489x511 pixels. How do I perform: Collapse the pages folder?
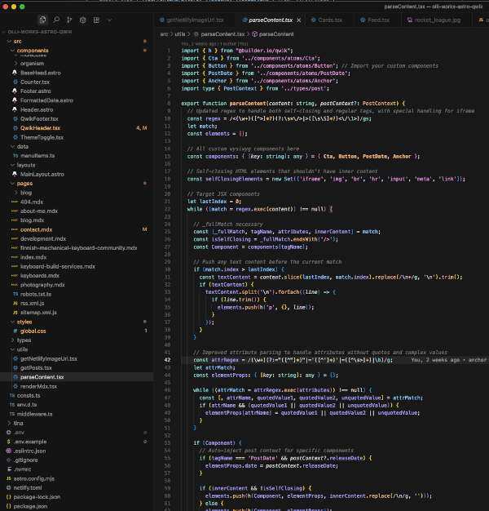(24, 184)
